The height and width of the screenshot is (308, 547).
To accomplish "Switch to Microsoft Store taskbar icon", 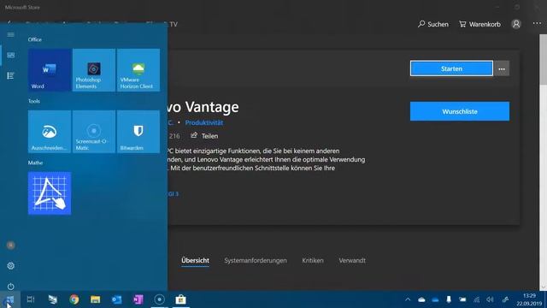I will click(180, 299).
